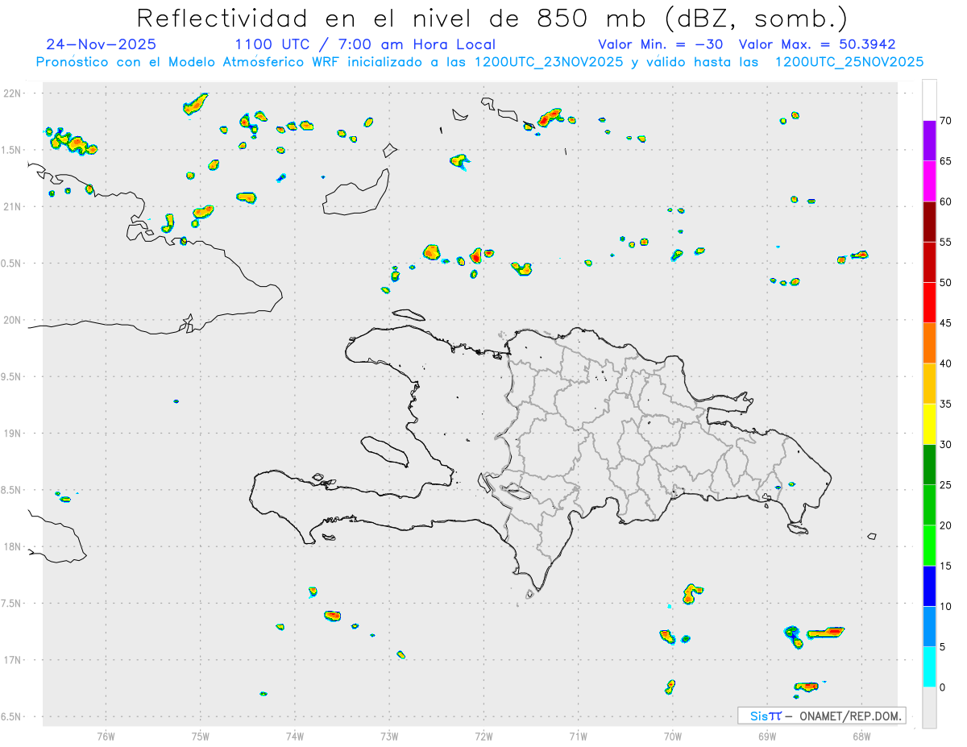Image resolution: width=967 pixels, height=747 pixels.
Task: Click the longitude axis label "72W"
Action: pos(483,737)
